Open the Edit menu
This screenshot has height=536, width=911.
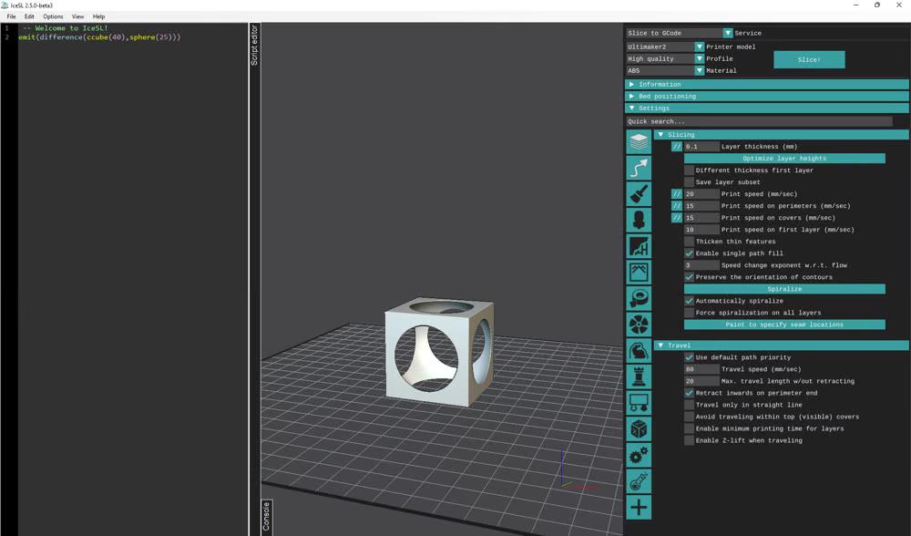pyautogui.click(x=27, y=15)
